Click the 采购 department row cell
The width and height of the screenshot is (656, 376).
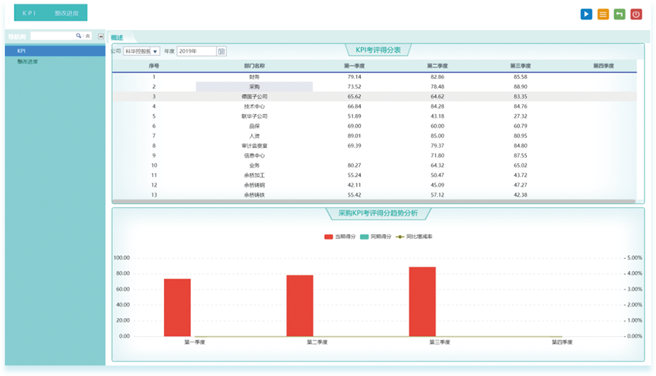(254, 87)
